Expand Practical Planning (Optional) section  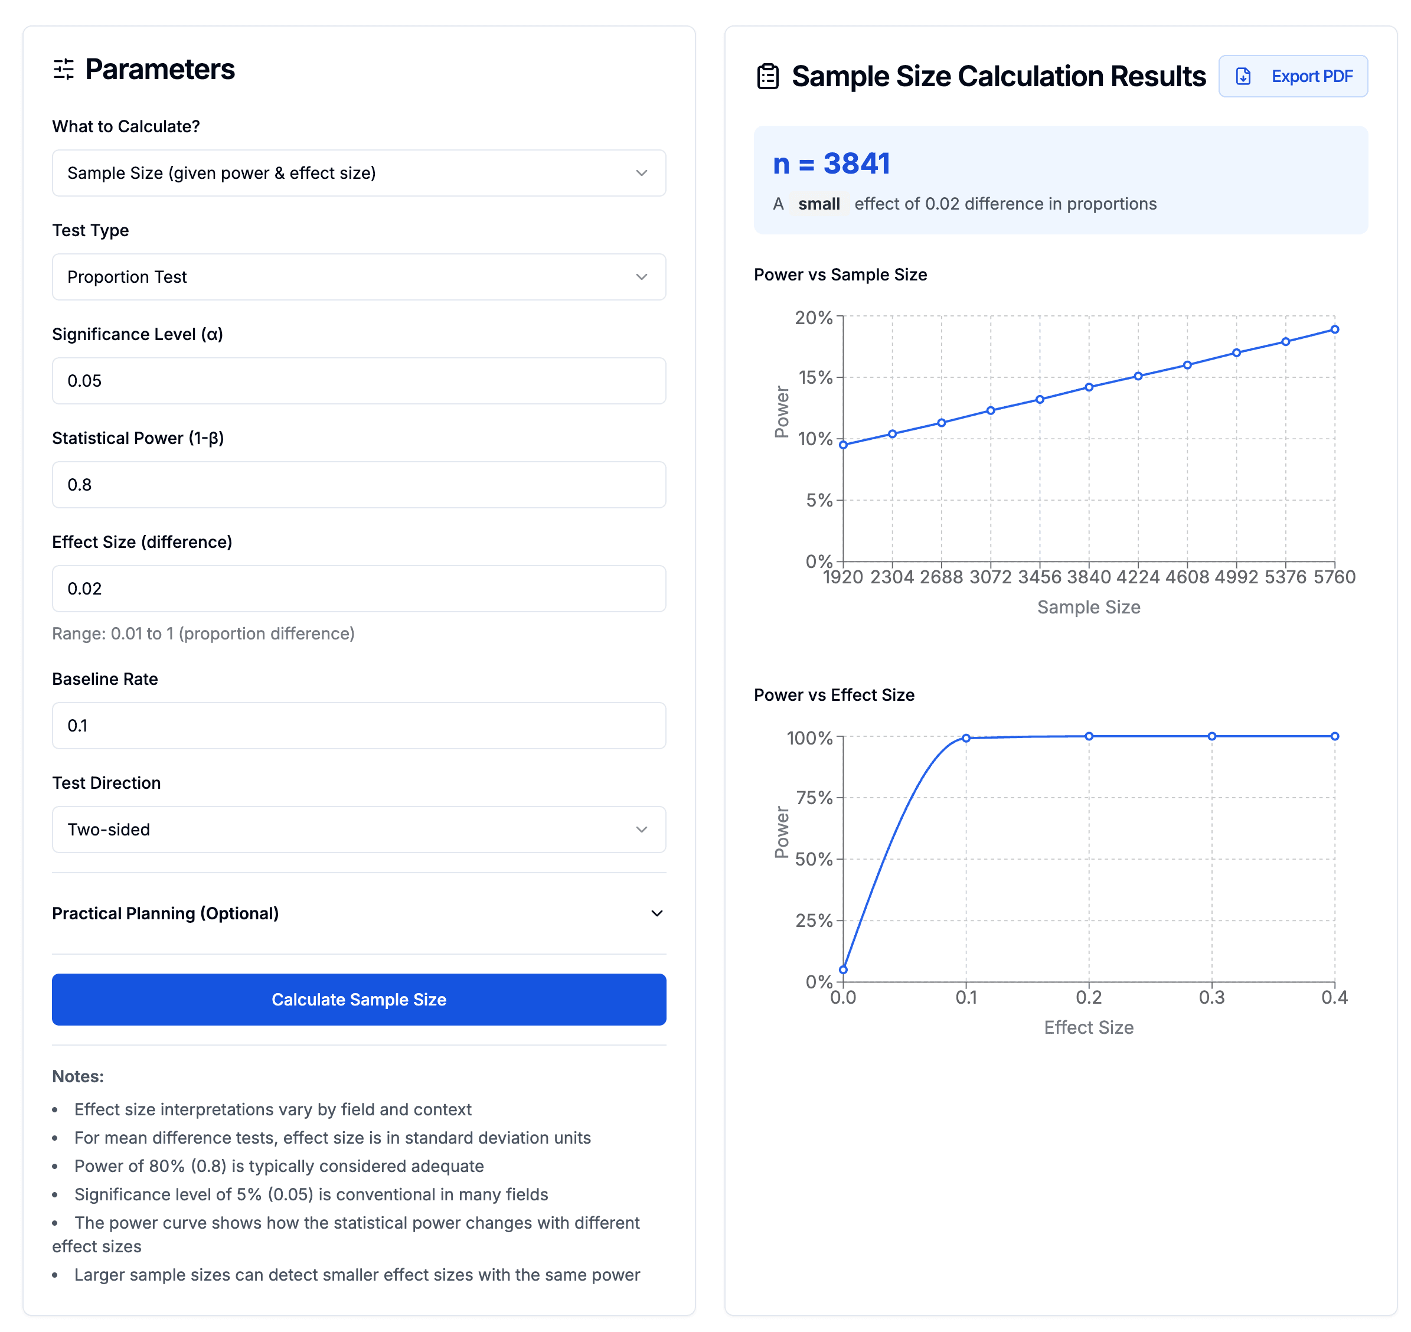(x=358, y=913)
